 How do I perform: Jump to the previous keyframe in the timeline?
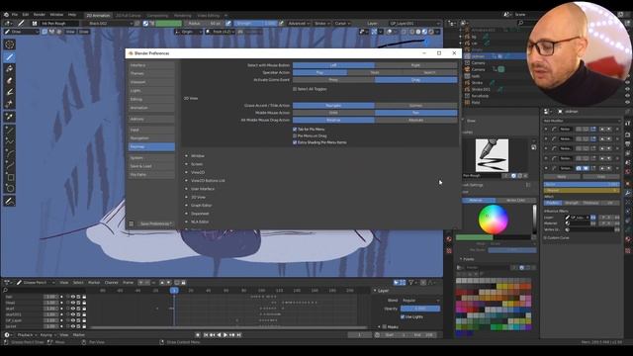[212, 334]
